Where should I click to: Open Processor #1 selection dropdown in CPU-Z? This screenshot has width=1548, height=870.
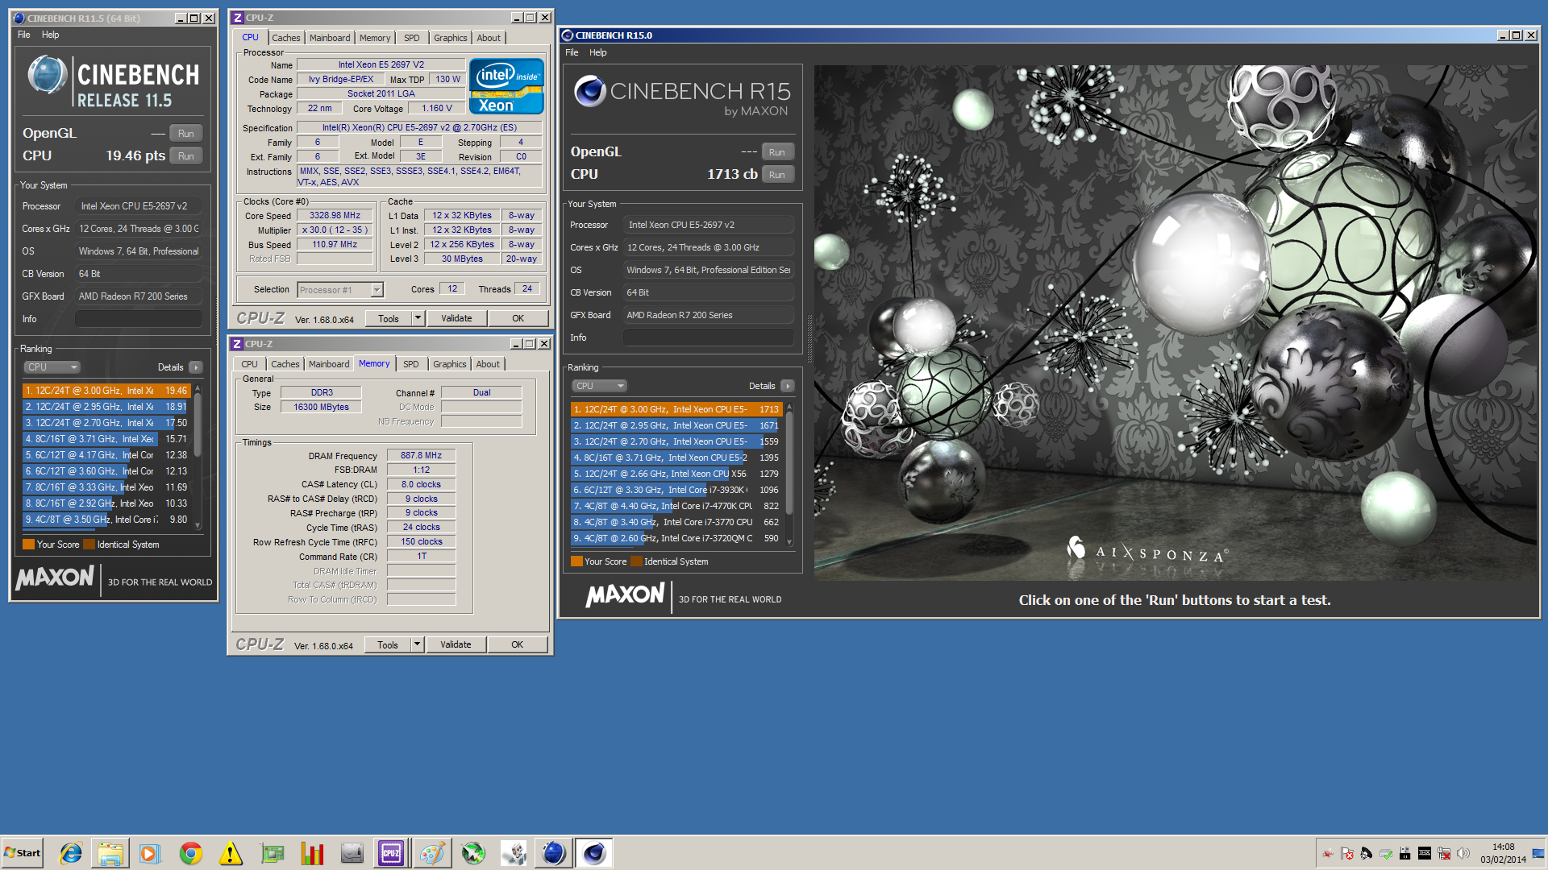pyautogui.click(x=340, y=290)
